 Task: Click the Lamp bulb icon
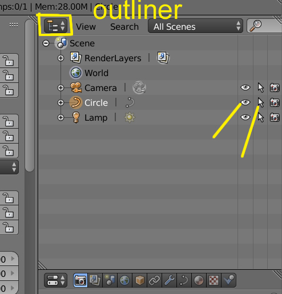coord(76,117)
